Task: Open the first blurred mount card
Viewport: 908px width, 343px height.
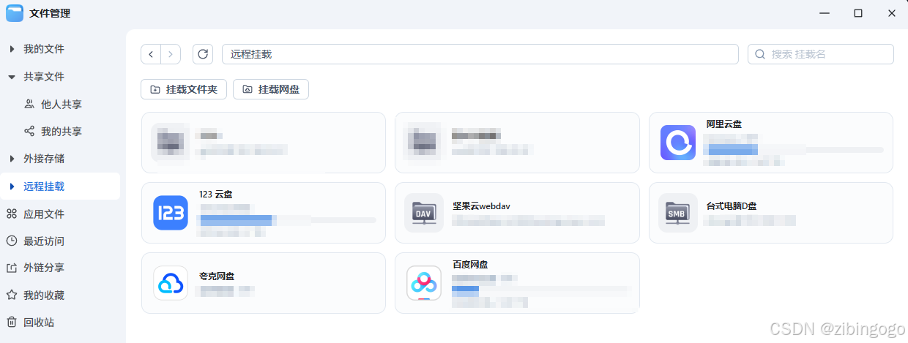Action: click(x=264, y=143)
